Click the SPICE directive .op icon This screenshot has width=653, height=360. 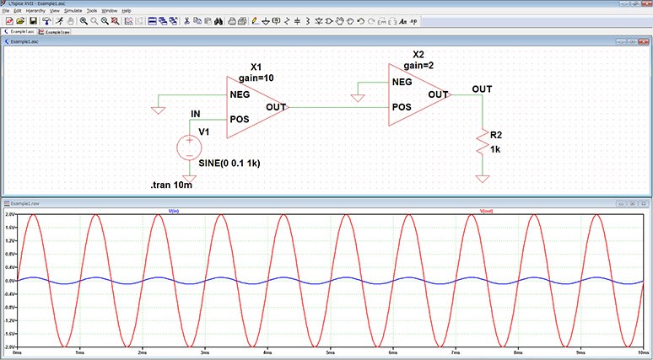(x=414, y=20)
